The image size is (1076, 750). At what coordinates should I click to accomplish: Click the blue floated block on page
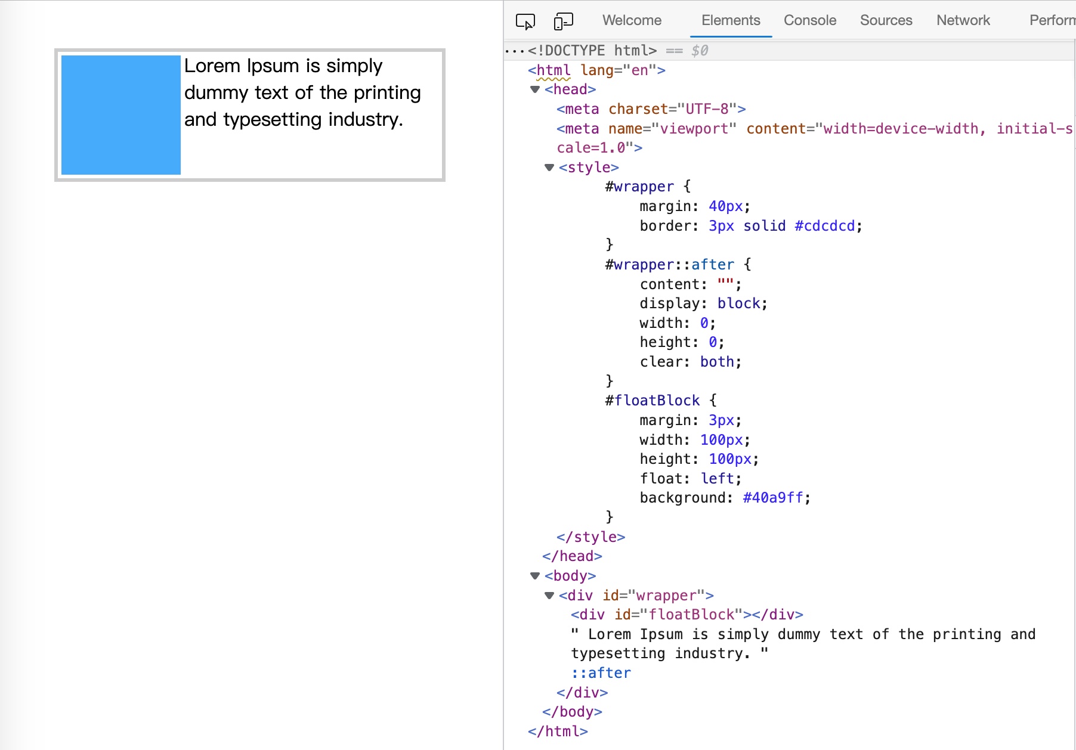pos(121,115)
